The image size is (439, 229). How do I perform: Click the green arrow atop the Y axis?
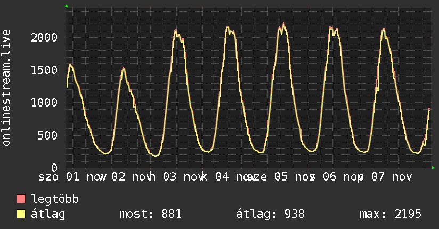click(x=67, y=6)
